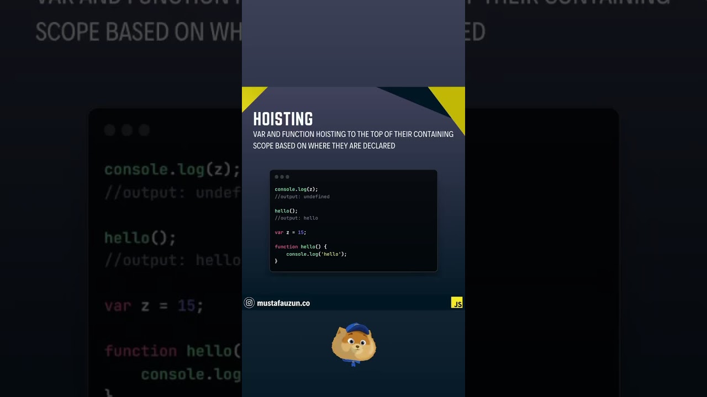Click the comment "//output: undefined"

(302, 197)
